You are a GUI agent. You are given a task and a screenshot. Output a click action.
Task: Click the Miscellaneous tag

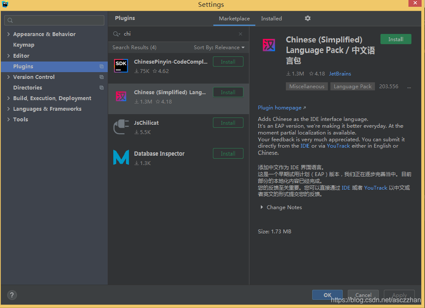pos(307,87)
